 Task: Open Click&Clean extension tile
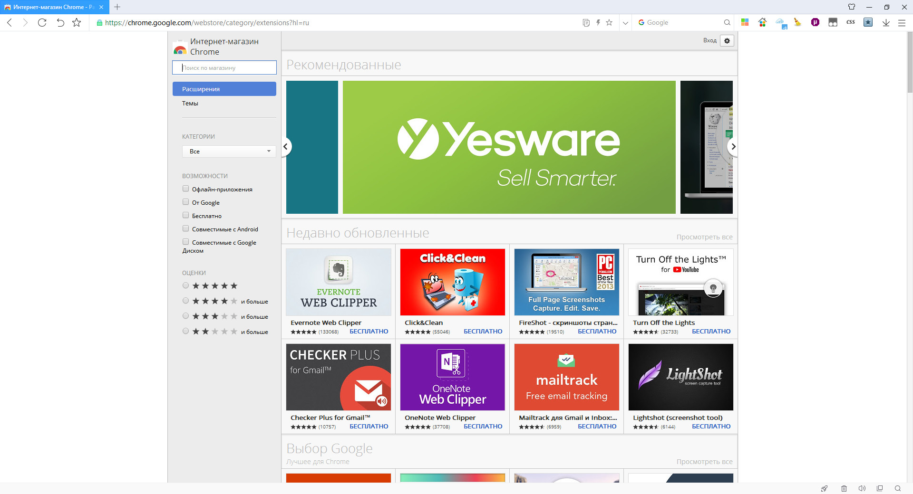pos(453,291)
